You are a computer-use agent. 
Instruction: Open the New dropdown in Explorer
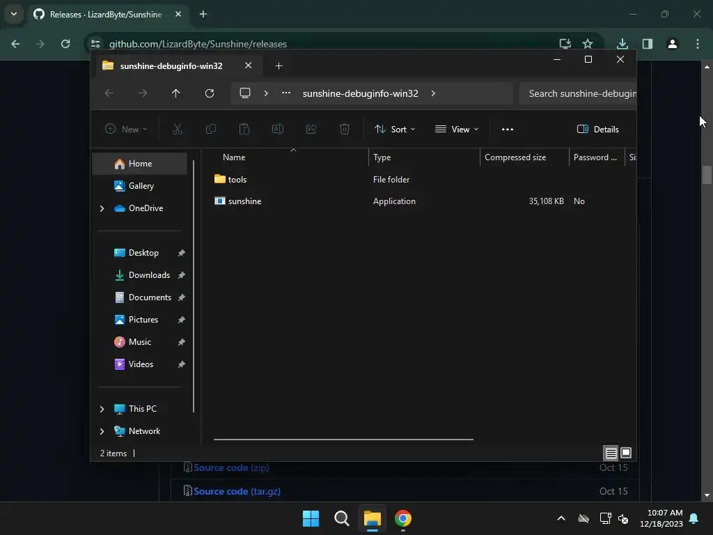coord(126,129)
